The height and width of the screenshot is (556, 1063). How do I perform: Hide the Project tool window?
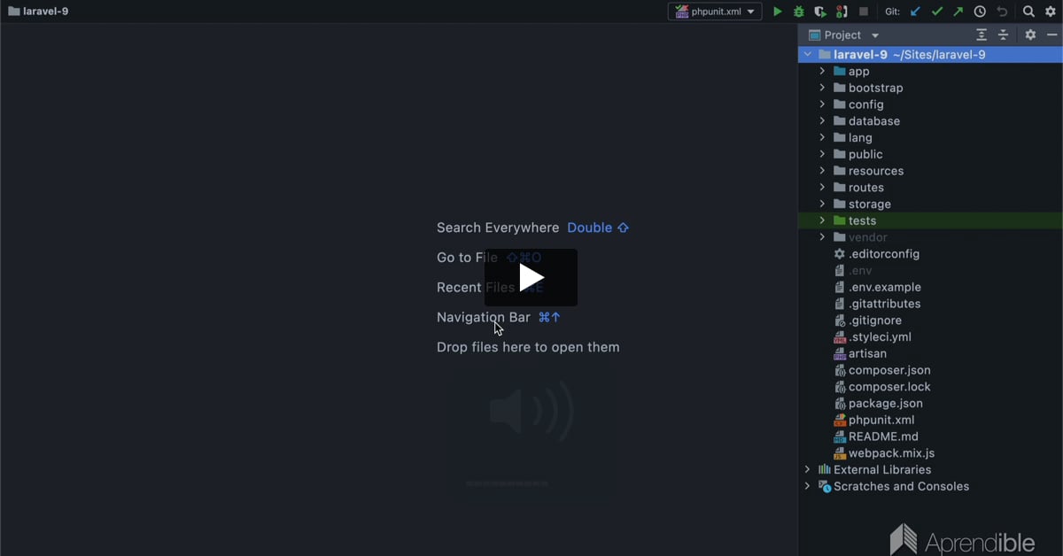coord(1052,35)
